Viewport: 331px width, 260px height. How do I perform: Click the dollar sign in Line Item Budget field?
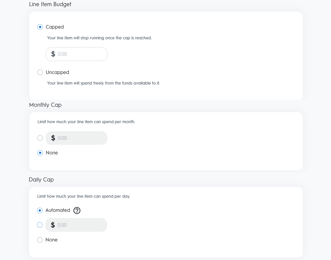53,54
